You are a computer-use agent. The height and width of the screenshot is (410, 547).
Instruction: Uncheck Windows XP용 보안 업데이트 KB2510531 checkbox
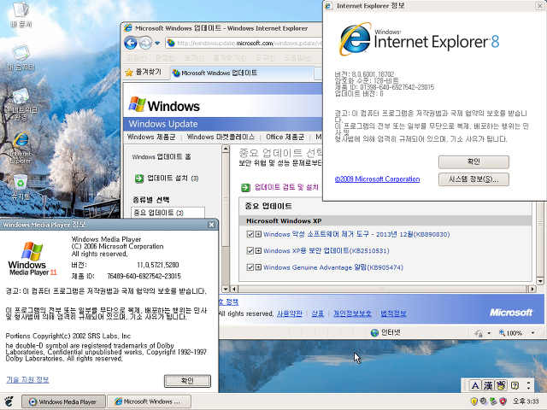[x=250, y=250]
